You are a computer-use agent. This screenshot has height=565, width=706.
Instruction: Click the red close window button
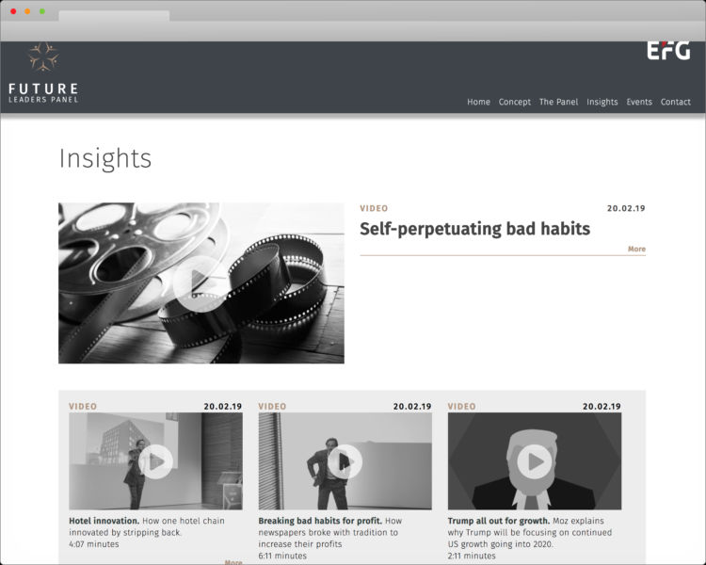(x=13, y=11)
